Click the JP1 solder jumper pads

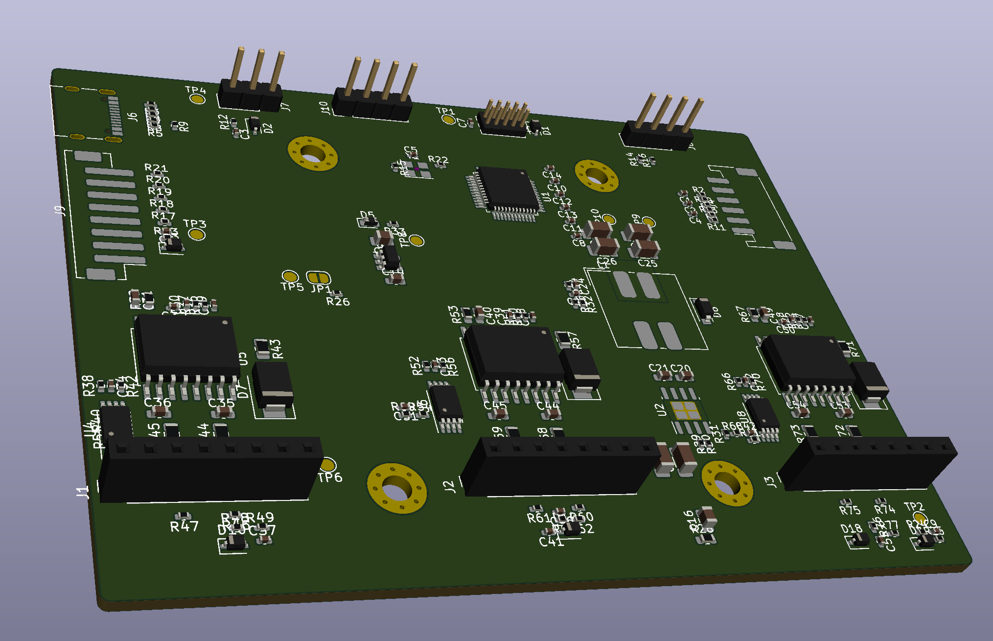pyautogui.click(x=318, y=278)
